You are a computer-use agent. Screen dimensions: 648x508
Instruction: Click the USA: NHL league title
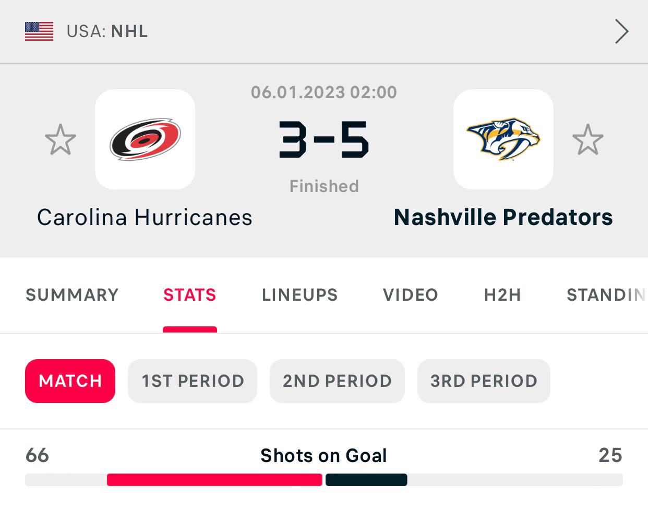click(107, 31)
